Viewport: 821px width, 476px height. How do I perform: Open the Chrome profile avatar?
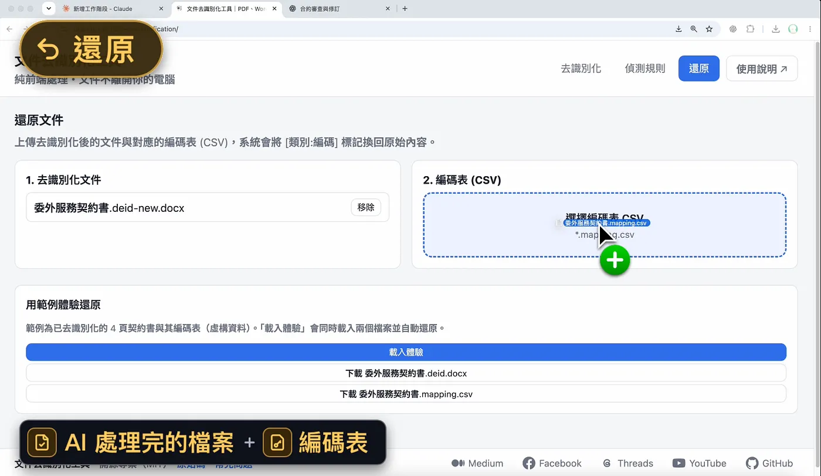[x=793, y=29]
